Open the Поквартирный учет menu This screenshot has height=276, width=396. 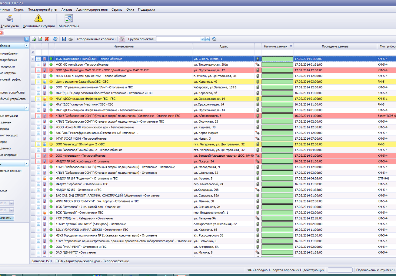42,9
